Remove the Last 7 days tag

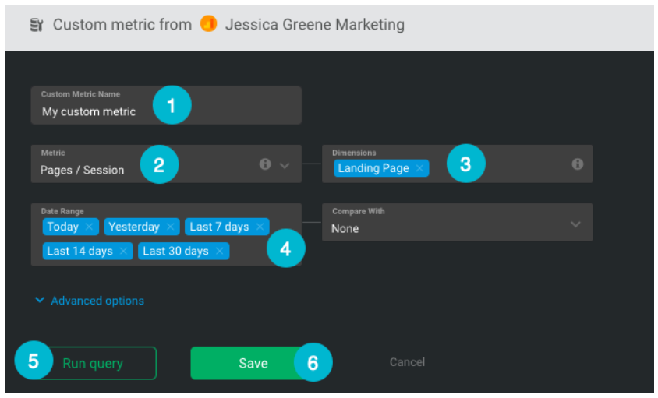click(x=260, y=227)
